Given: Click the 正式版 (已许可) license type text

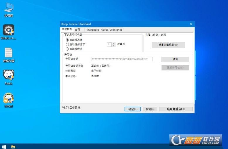Looking at the screenshot, I should click(x=101, y=66).
